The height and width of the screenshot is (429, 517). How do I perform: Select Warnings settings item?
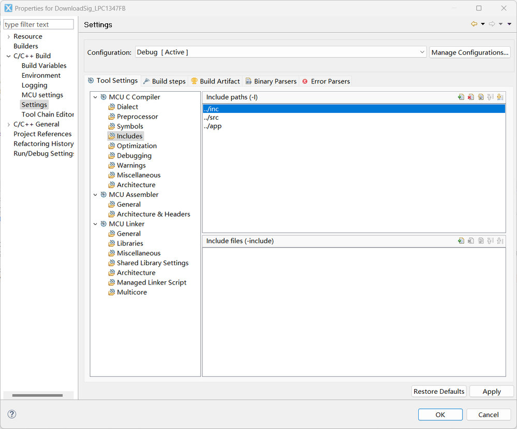[131, 165]
